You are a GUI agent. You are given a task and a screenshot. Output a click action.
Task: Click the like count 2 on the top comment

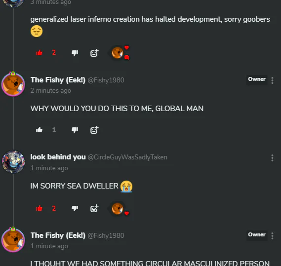pyautogui.click(x=54, y=53)
